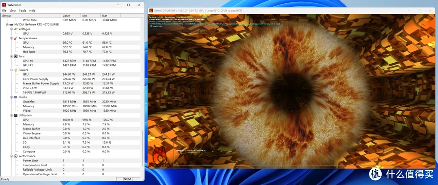Click the Sensor column header
Screen dimensions: 438x185
coord(31,16)
